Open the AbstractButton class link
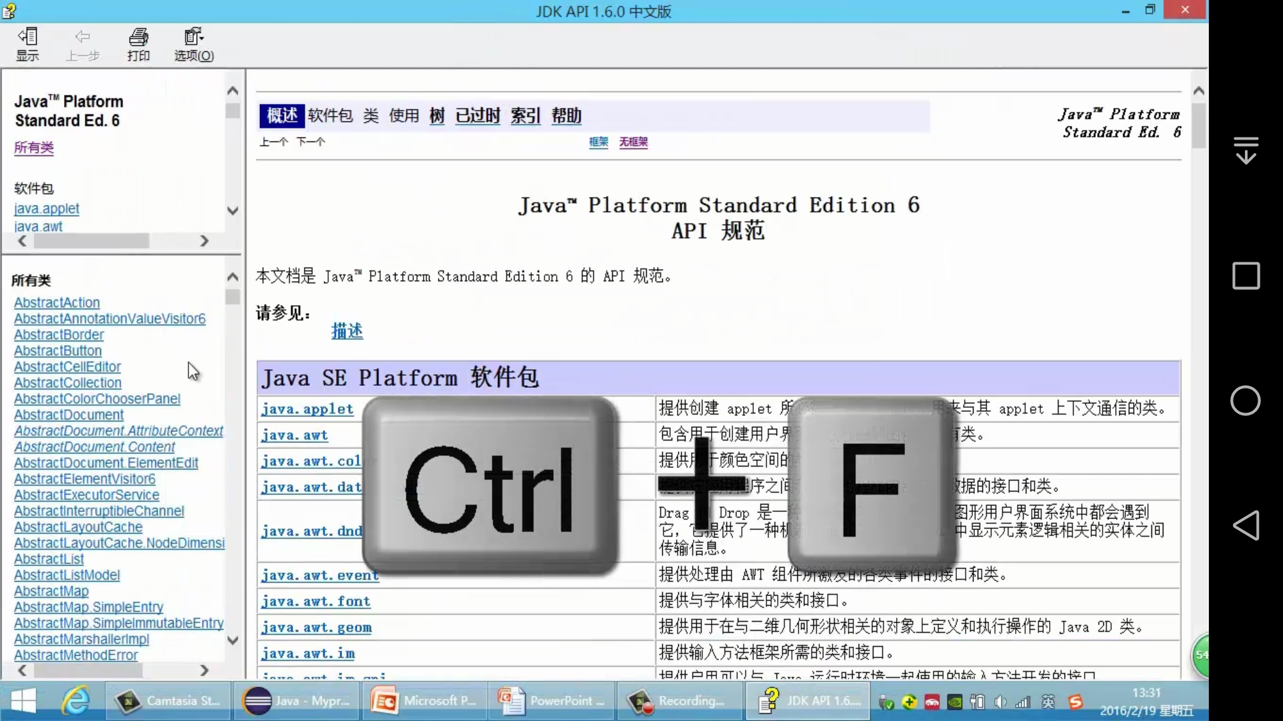 (x=58, y=351)
